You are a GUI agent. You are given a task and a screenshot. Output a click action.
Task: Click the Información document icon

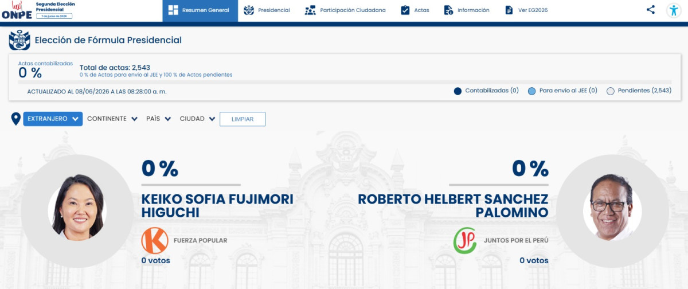click(x=449, y=10)
